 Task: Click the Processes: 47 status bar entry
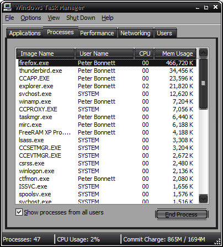22,239
